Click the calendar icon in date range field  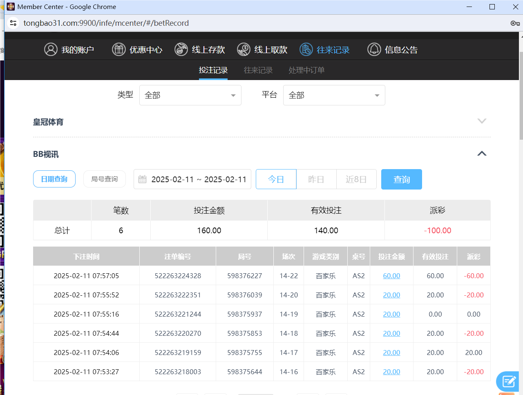[x=142, y=179]
